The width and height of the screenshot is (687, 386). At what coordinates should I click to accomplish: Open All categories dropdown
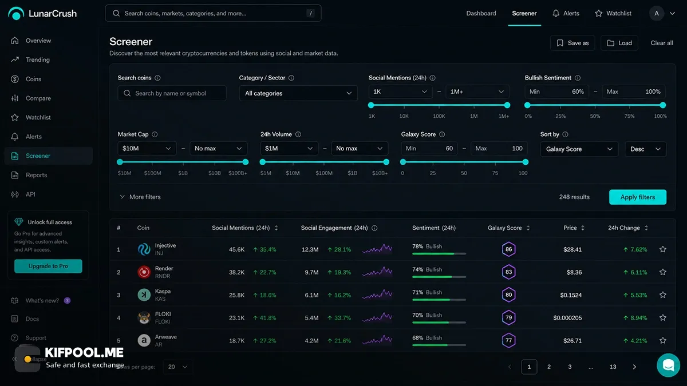298,93
